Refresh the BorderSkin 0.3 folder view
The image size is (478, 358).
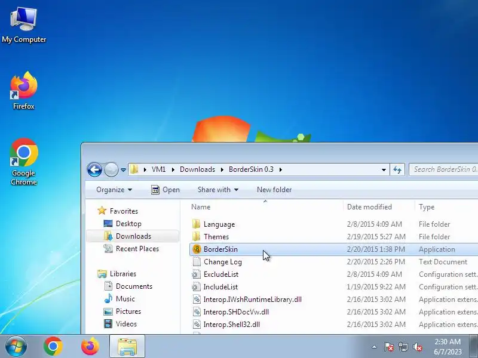[397, 169]
